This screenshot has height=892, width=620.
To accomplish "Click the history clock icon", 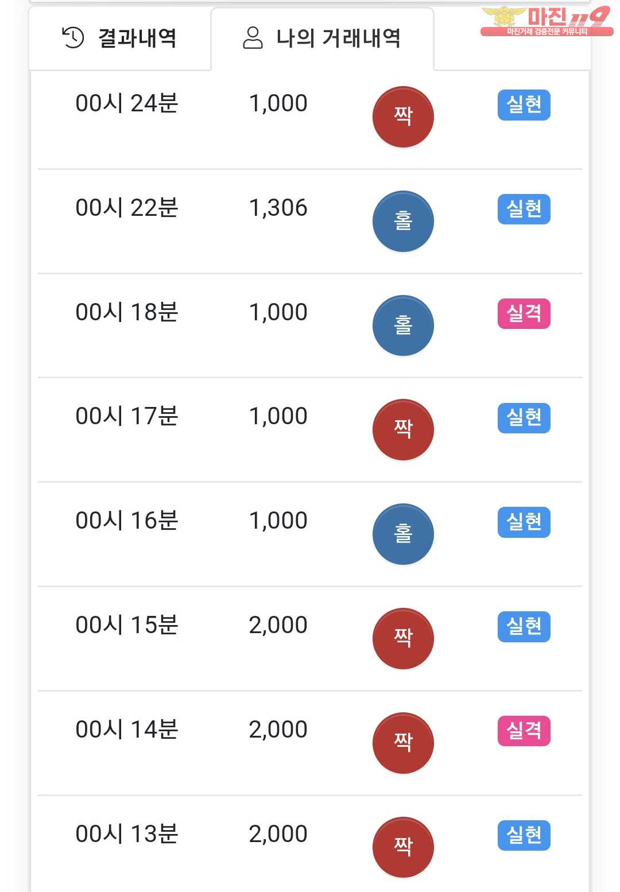I will [73, 38].
